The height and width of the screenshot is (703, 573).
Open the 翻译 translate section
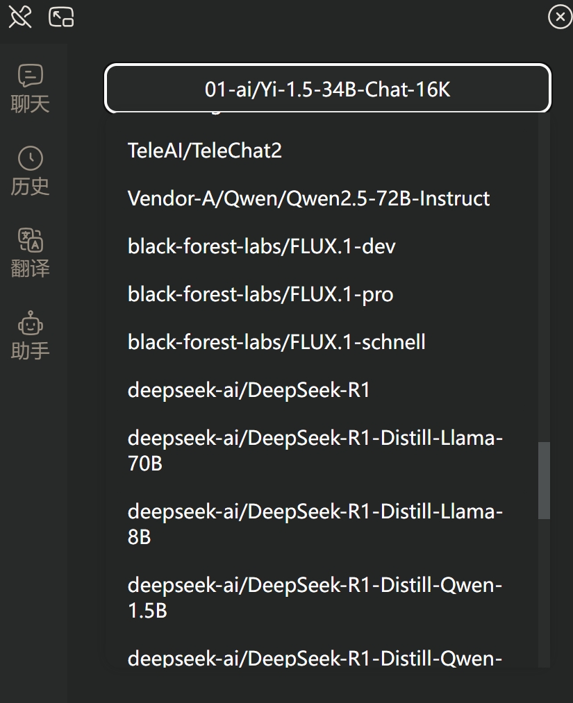coord(30,253)
